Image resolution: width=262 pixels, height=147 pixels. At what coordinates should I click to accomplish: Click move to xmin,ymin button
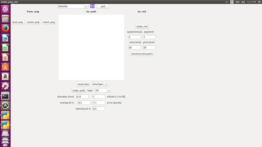[x=142, y=54]
